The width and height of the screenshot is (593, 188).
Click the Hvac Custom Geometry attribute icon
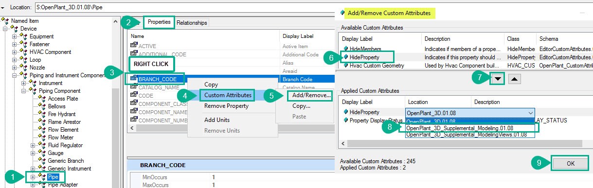tap(345, 66)
